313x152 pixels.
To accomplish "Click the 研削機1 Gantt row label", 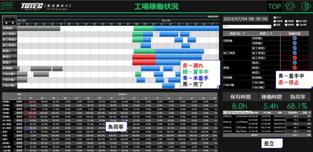I will (9, 68).
